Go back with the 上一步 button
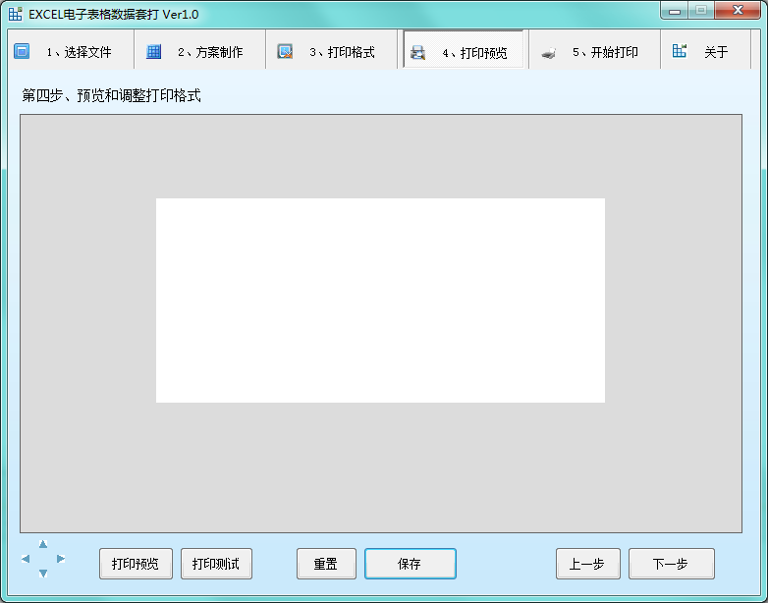 point(587,564)
